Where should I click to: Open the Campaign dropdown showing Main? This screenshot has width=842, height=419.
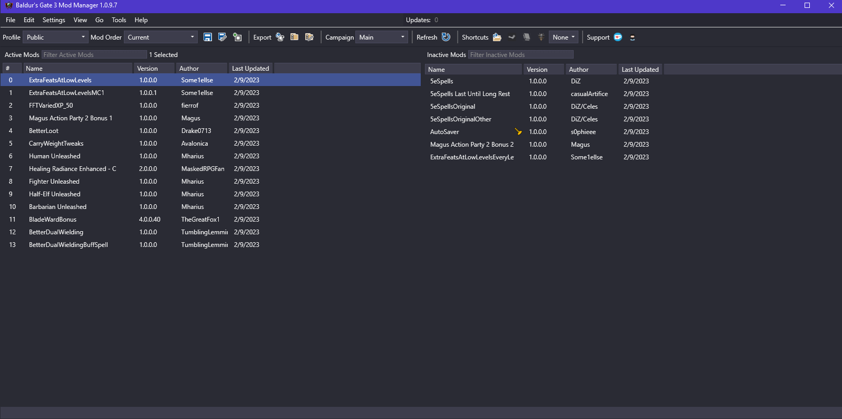click(382, 37)
